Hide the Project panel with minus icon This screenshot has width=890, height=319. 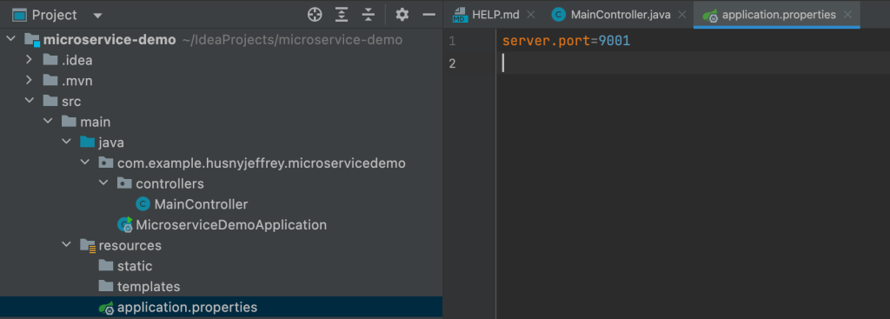(x=429, y=15)
